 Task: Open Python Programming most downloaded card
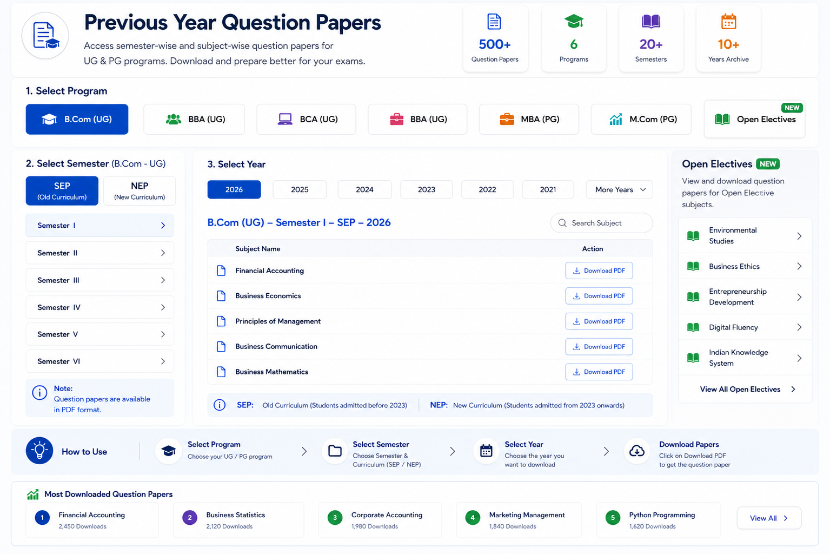coord(659,520)
